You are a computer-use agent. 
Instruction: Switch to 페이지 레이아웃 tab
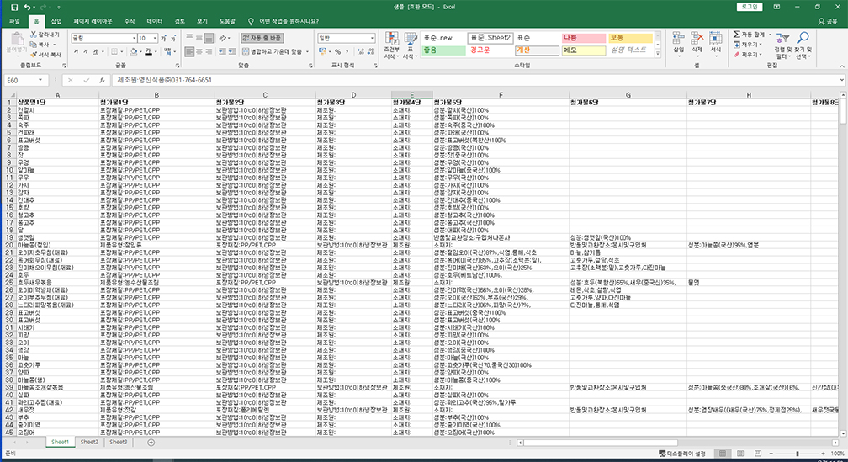93,21
